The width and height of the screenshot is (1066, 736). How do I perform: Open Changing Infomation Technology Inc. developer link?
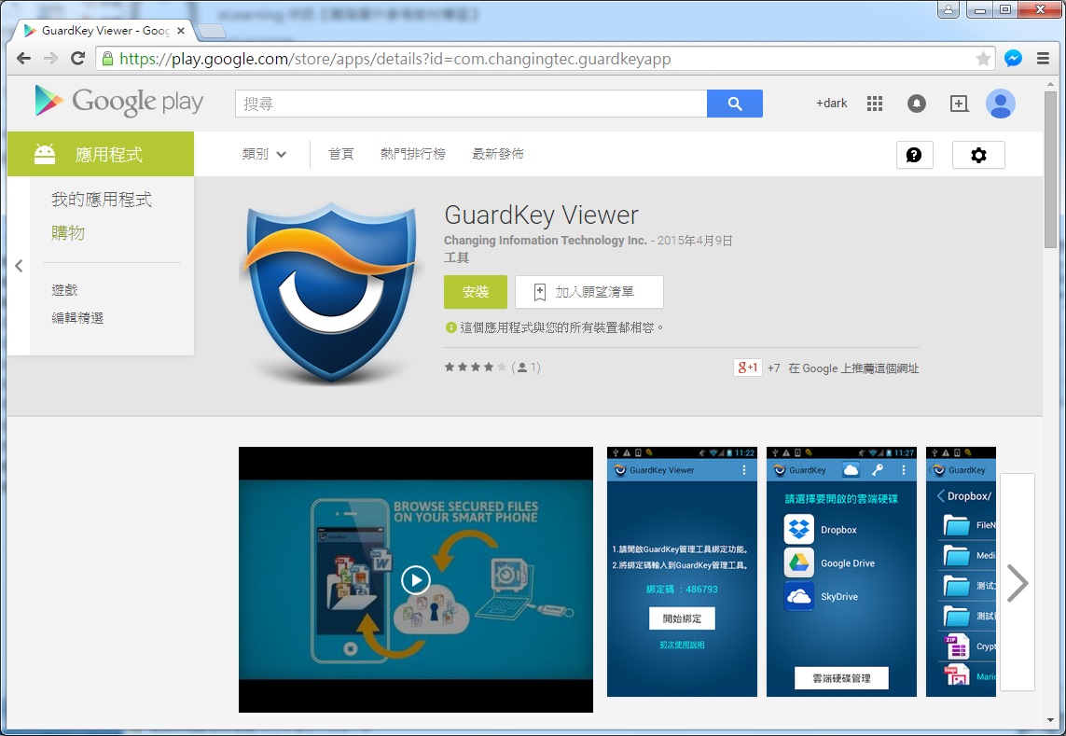pos(546,240)
